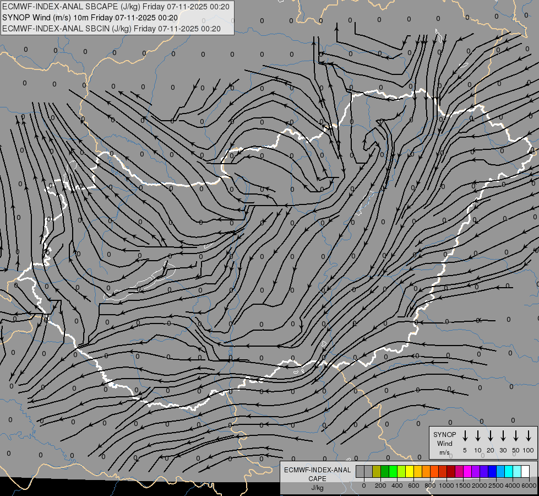Click the 'ECMWF-INDEX-ANAL SBCIN' title line

tap(111, 29)
